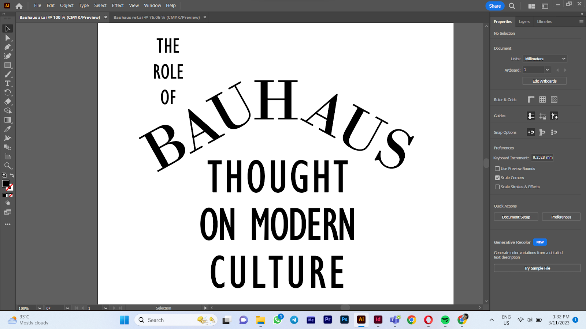
Task: Open Change Screen Mode icon
Action: (x=8, y=212)
